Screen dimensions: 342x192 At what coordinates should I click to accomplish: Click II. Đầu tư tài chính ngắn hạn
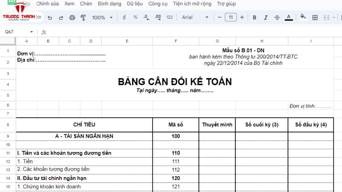tap(84, 178)
